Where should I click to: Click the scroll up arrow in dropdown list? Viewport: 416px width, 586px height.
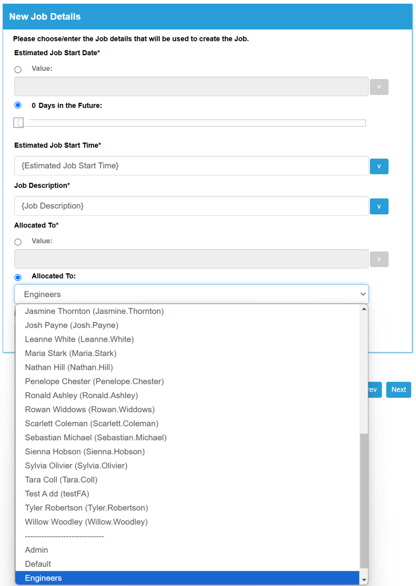pos(364,309)
